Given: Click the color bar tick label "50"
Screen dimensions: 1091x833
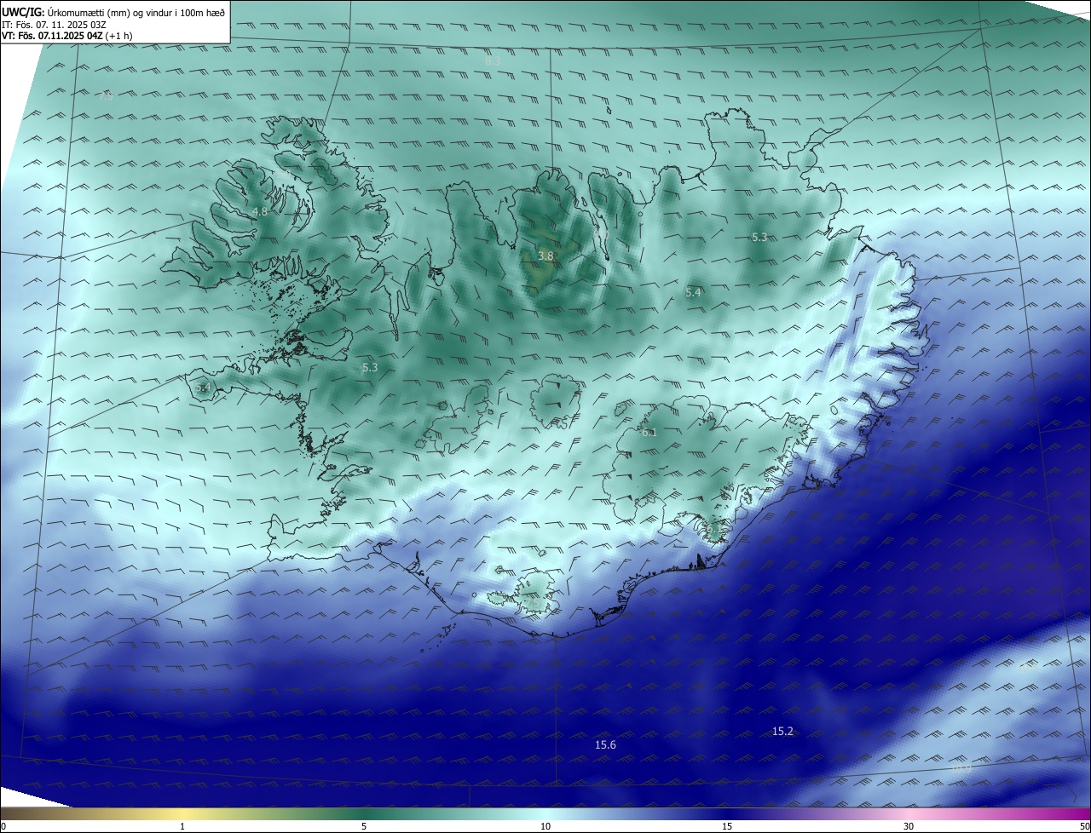Looking at the screenshot, I should [x=1084, y=826].
